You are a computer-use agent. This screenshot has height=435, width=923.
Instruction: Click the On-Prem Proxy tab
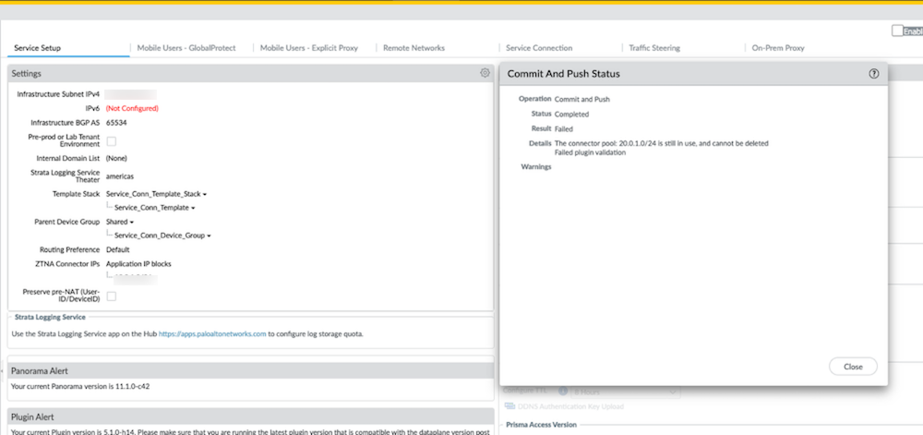point(778,48)
